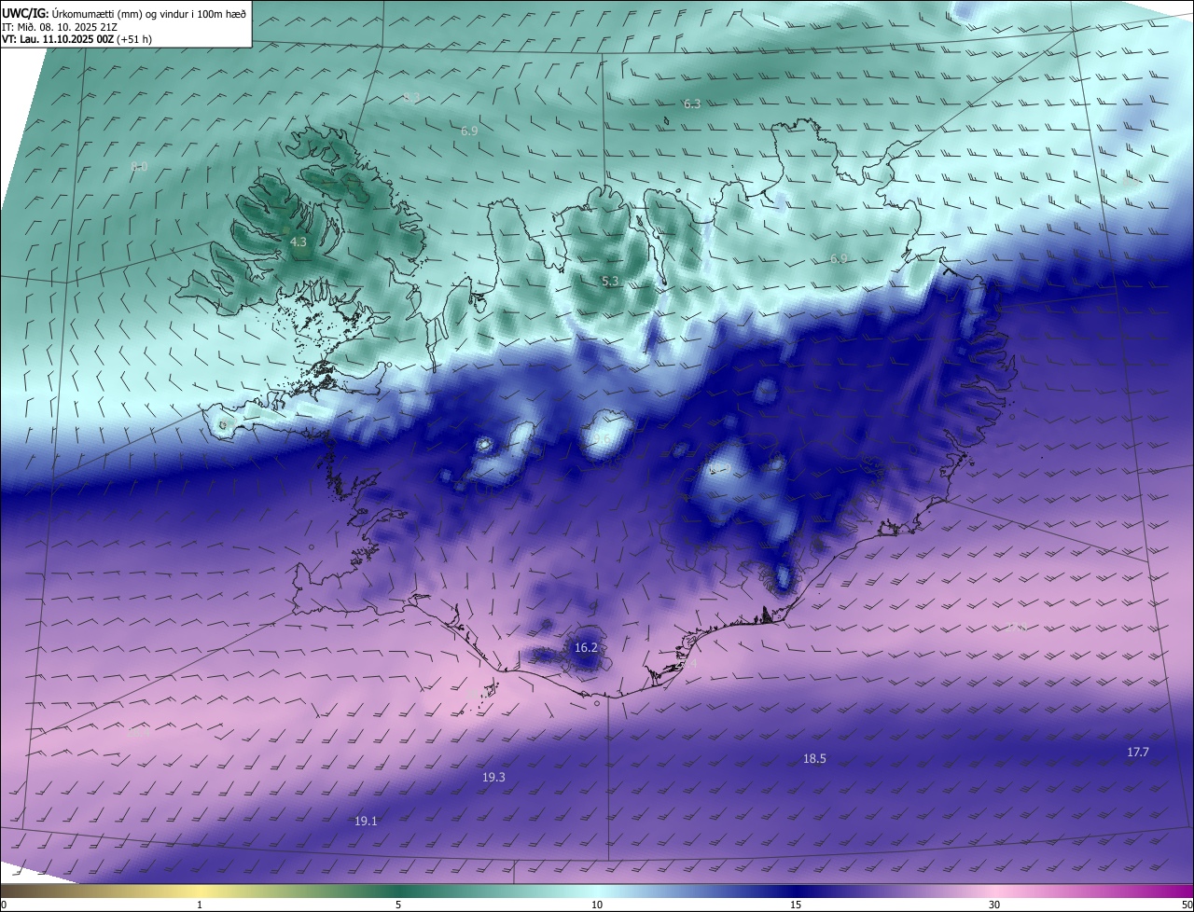Screen dimensions: 1194x912
Task: Click the title 'UWC/IG: Úrkomumætti (mm) og vindur'
Action: tap(124, 13)
